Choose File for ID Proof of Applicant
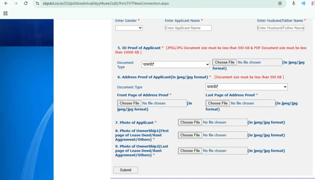Image resolution: width=315 pixels, height=180 pixels. coord(225,62)
